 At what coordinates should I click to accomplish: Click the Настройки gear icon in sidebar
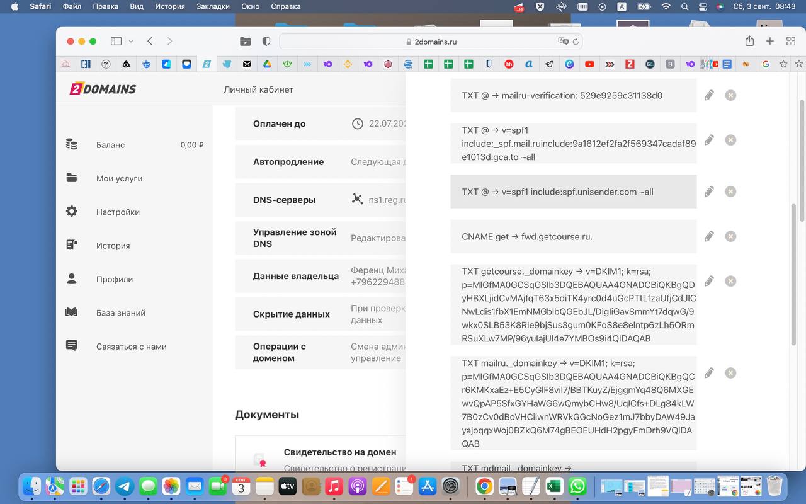click(72, 212)
